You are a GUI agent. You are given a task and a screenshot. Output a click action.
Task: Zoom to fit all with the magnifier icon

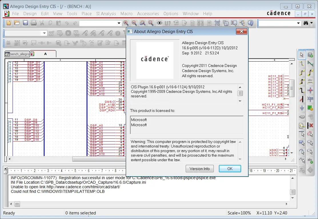click(151, 23)
